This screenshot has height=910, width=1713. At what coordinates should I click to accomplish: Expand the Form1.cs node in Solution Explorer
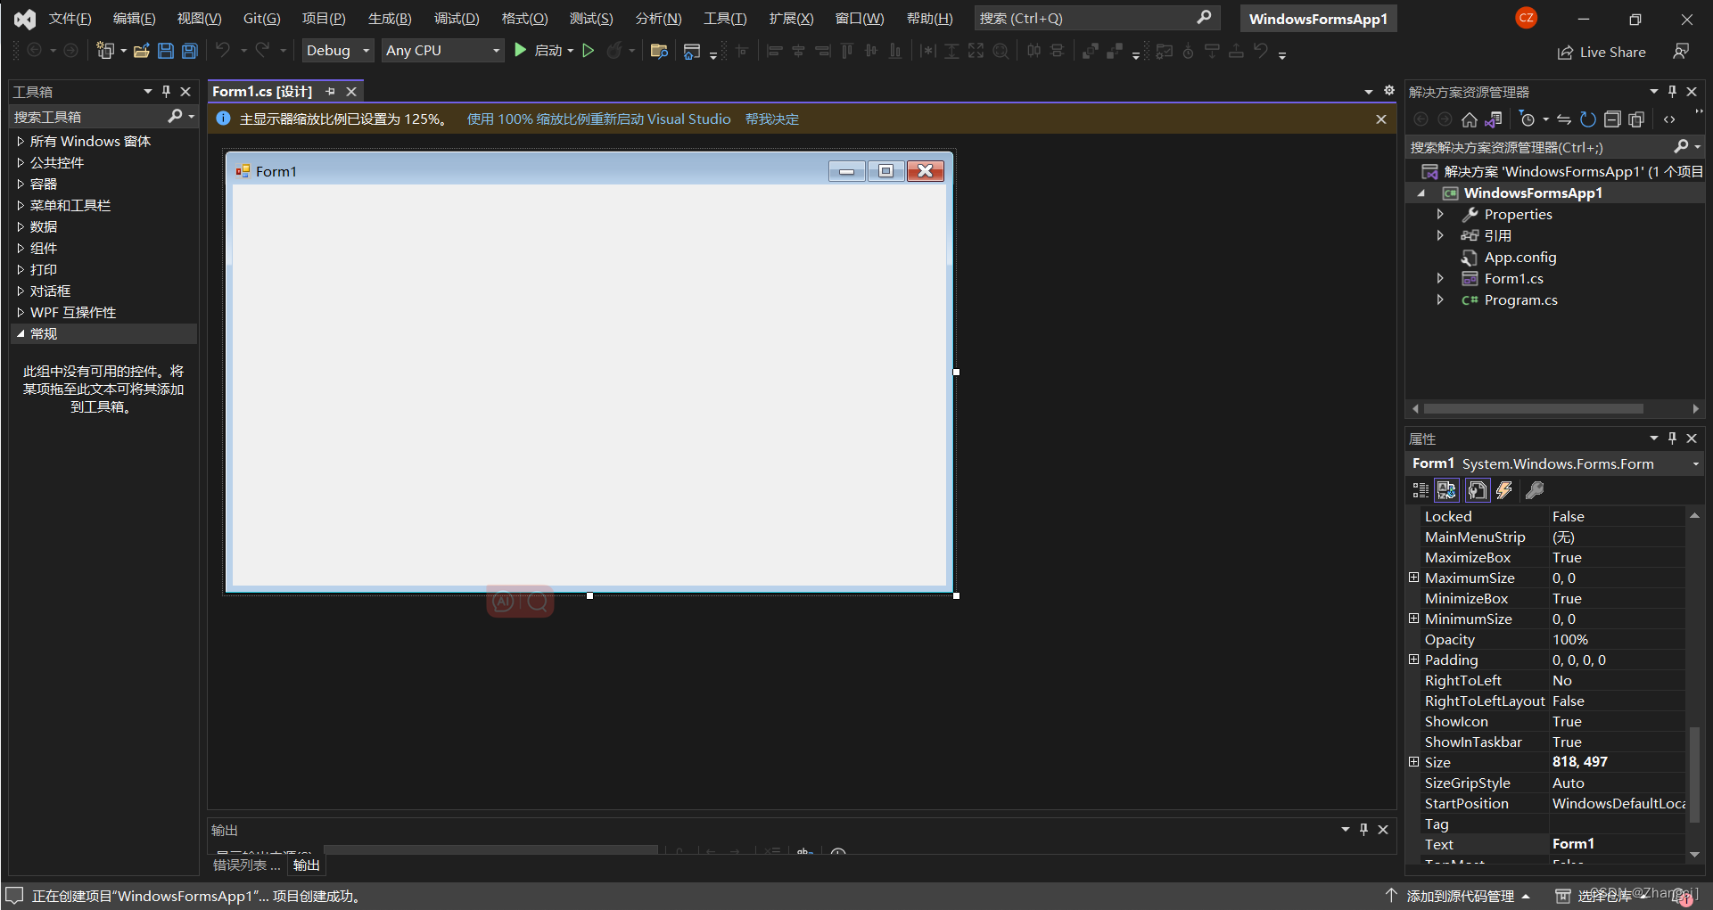1440,278
